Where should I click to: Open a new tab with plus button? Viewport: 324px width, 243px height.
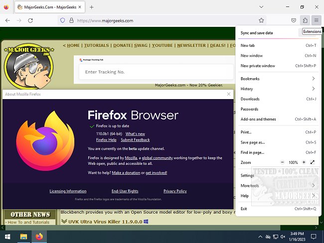pos(92,7)
